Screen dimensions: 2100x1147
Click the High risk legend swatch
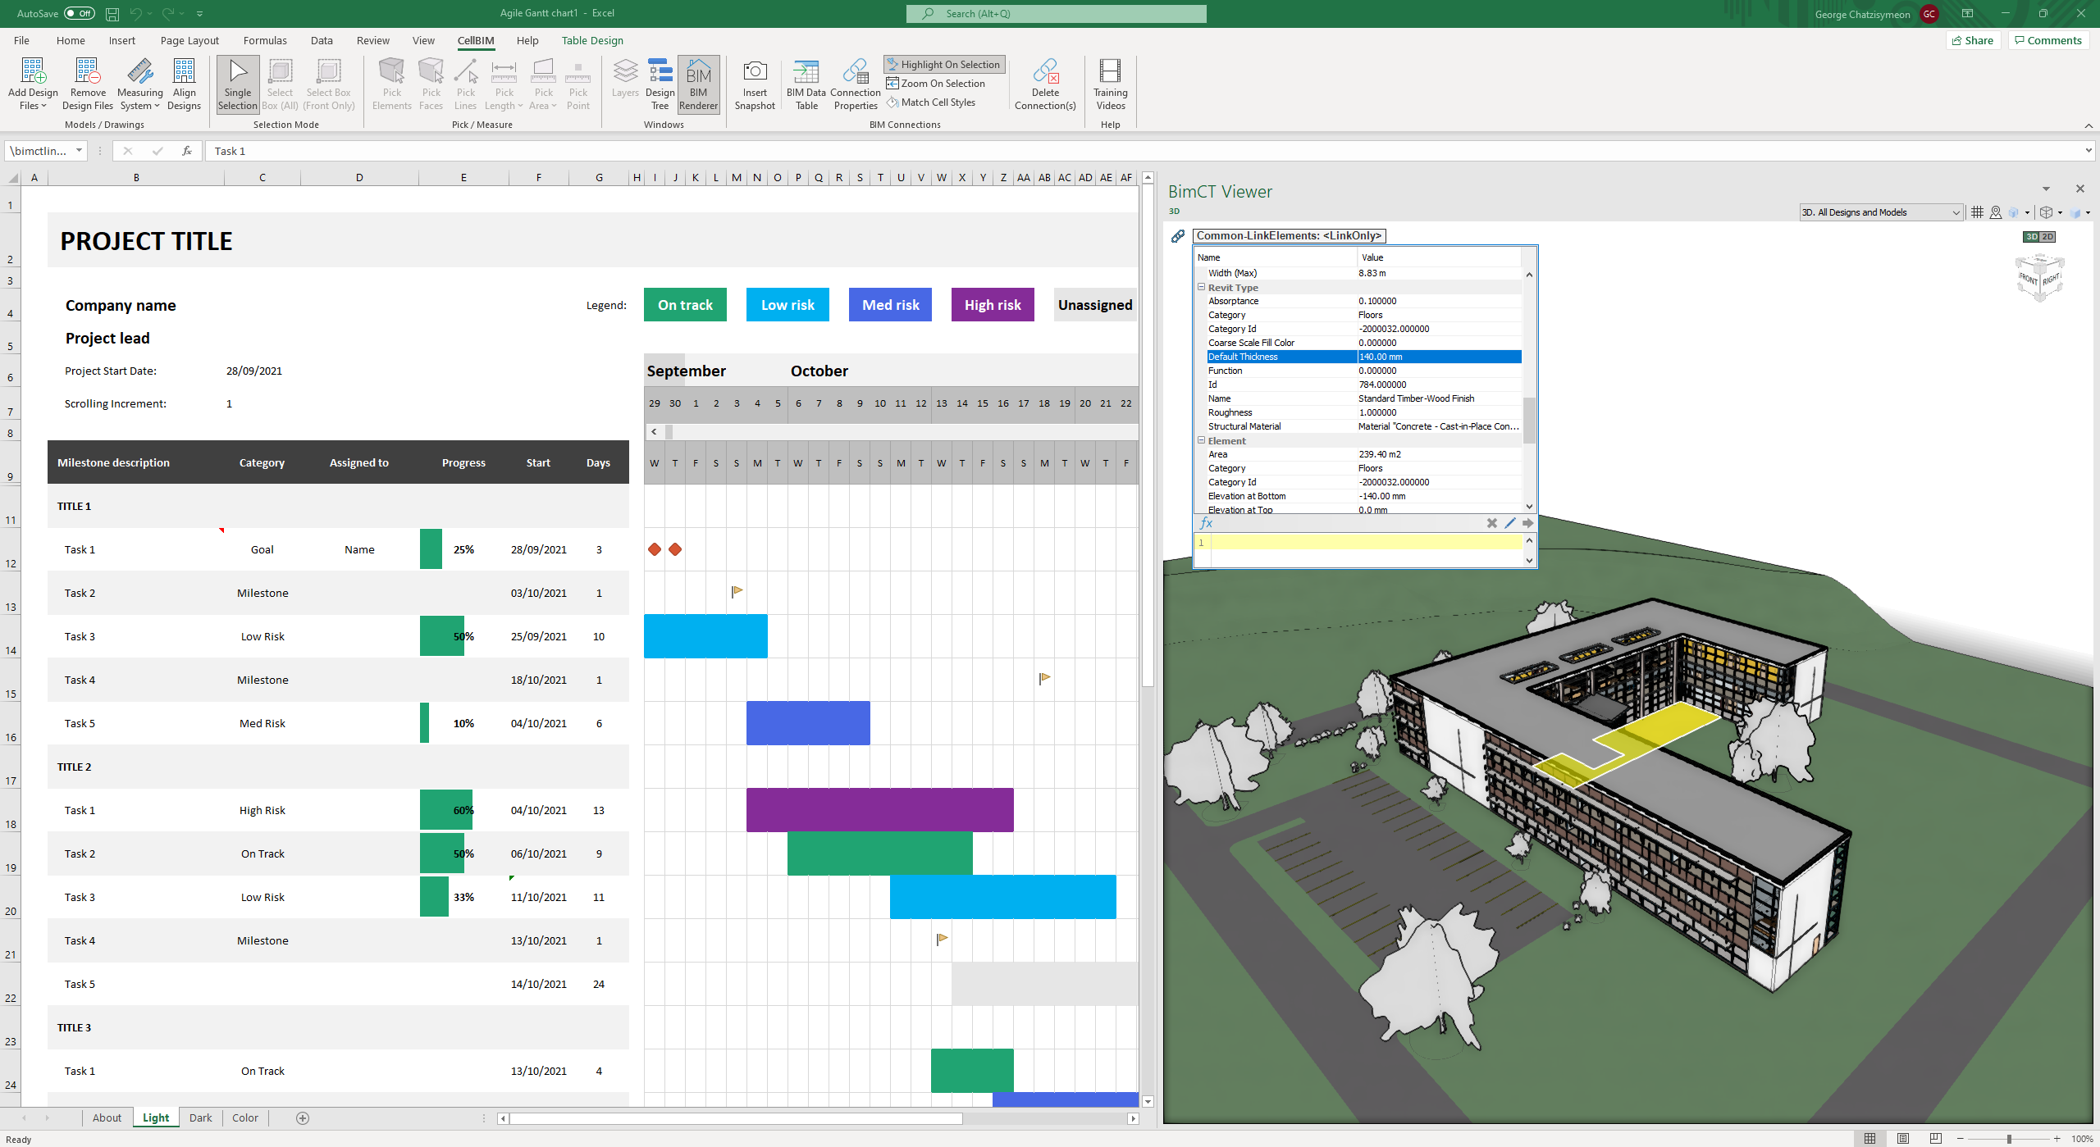point(993,305)
